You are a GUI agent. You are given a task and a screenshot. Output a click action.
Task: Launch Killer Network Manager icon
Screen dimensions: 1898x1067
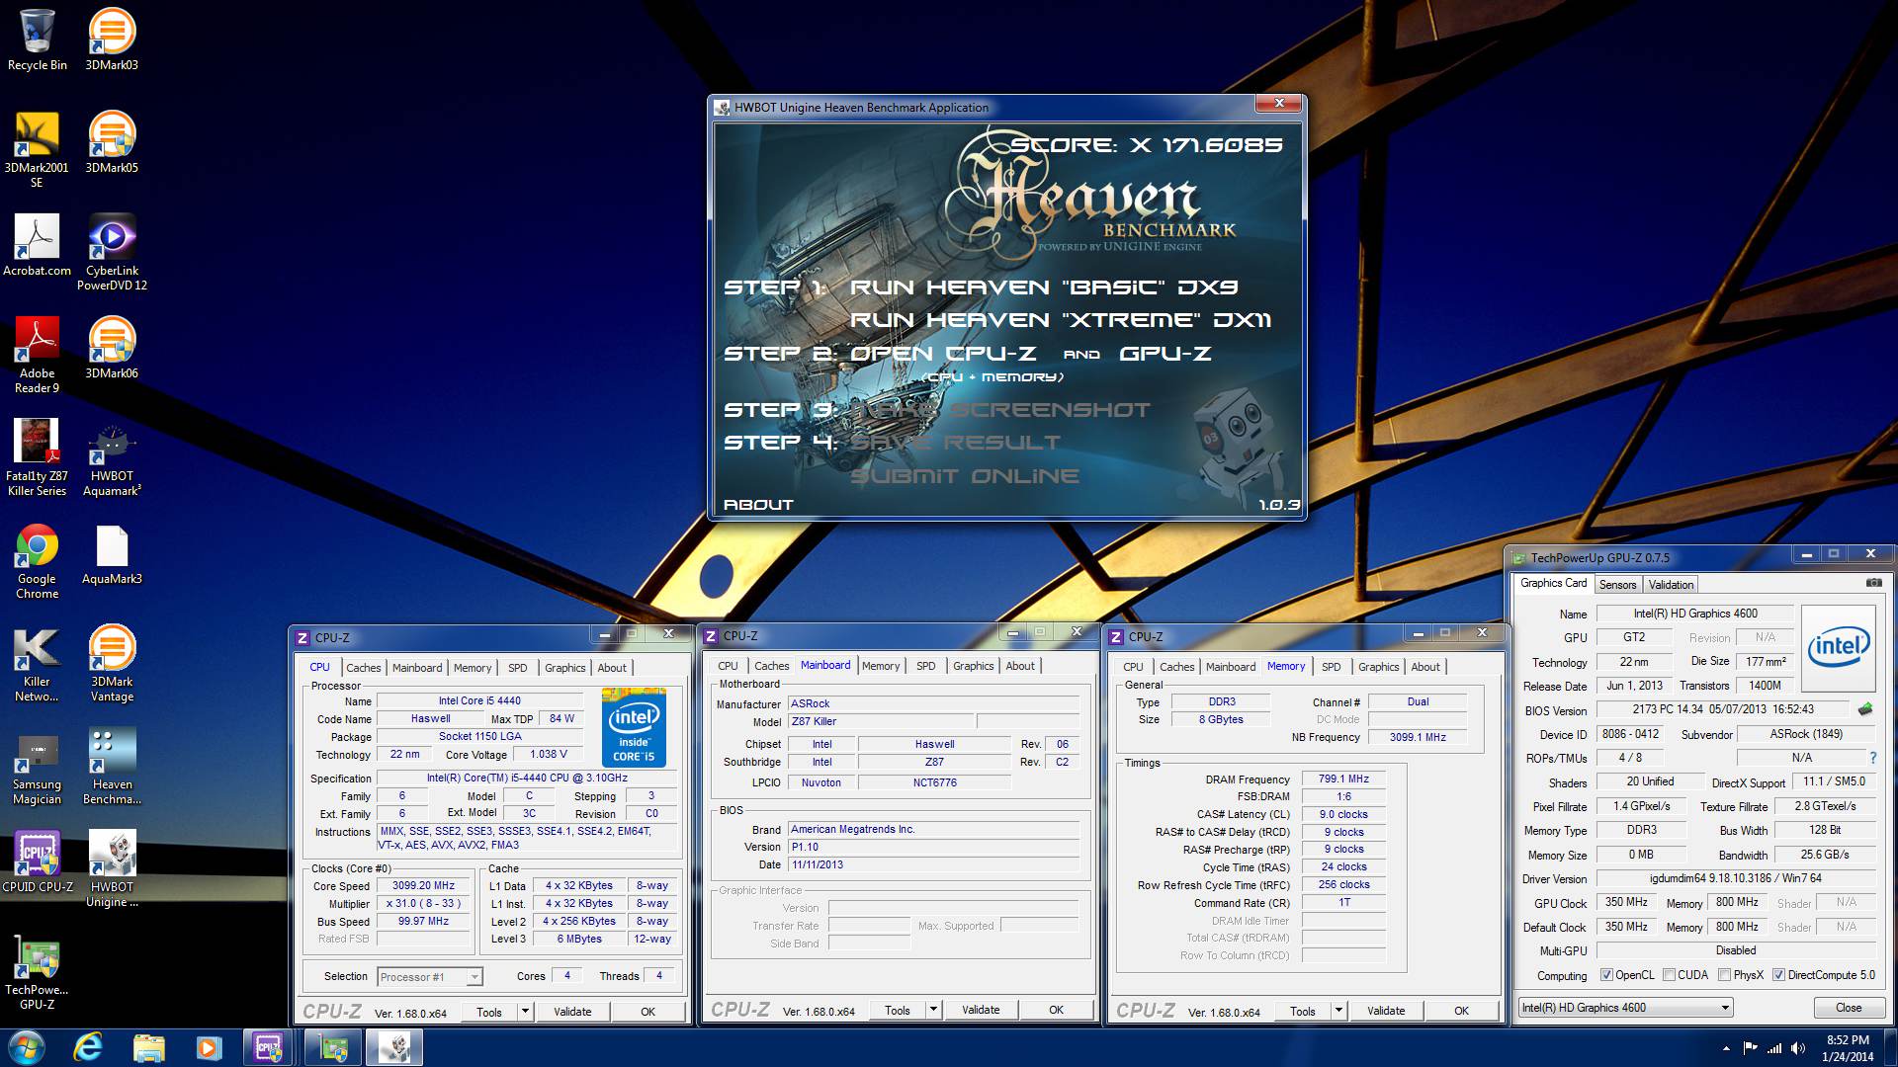(37, 663)
